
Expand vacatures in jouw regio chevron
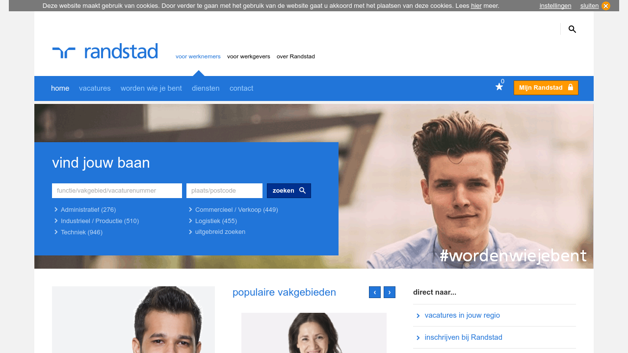pyautogui.click(x=419, y=315)
